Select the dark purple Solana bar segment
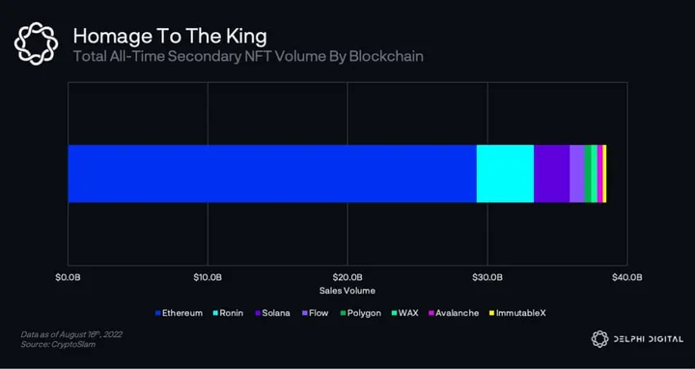The image size is (695, 369). 552,174
